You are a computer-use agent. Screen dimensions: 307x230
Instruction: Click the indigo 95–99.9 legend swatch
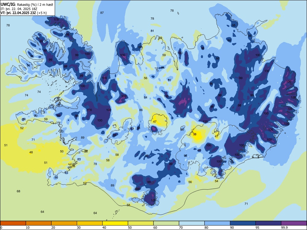click(268, 223)
